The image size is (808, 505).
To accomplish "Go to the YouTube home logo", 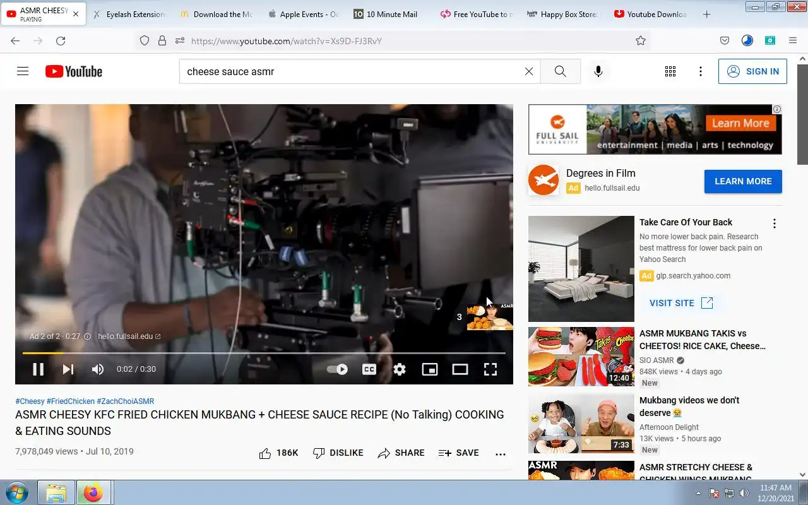I will point(74,71).
